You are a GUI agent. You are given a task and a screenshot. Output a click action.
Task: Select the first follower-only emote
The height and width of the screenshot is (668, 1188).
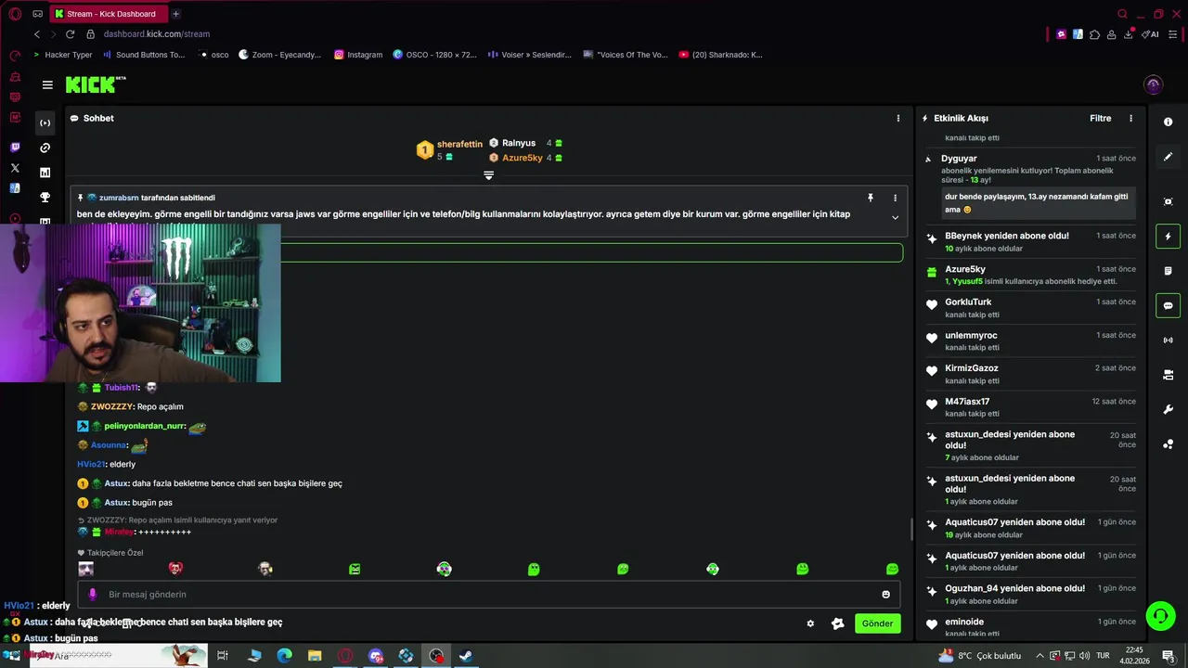click(86, 569)
